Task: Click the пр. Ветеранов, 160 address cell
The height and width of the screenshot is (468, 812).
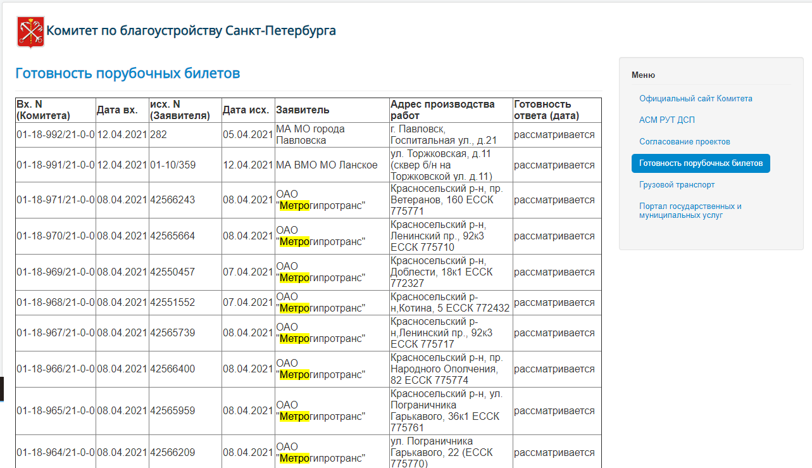Action: [x=441, y=200]
